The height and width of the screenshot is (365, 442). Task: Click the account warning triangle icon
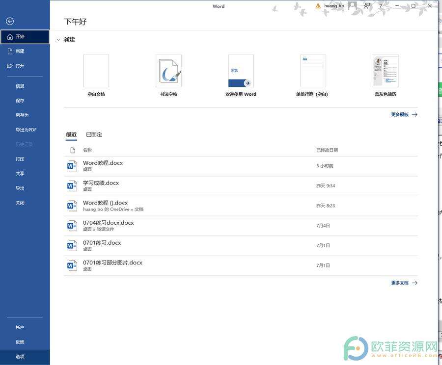(x=318, y=6)
